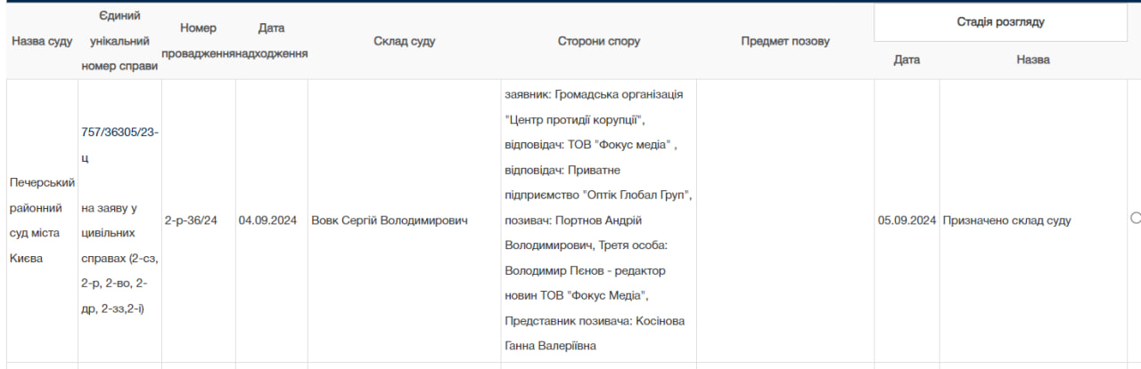Click the 'Предмет позову' column header
The height and width of the screenshot is (369, 1141).
784,42
